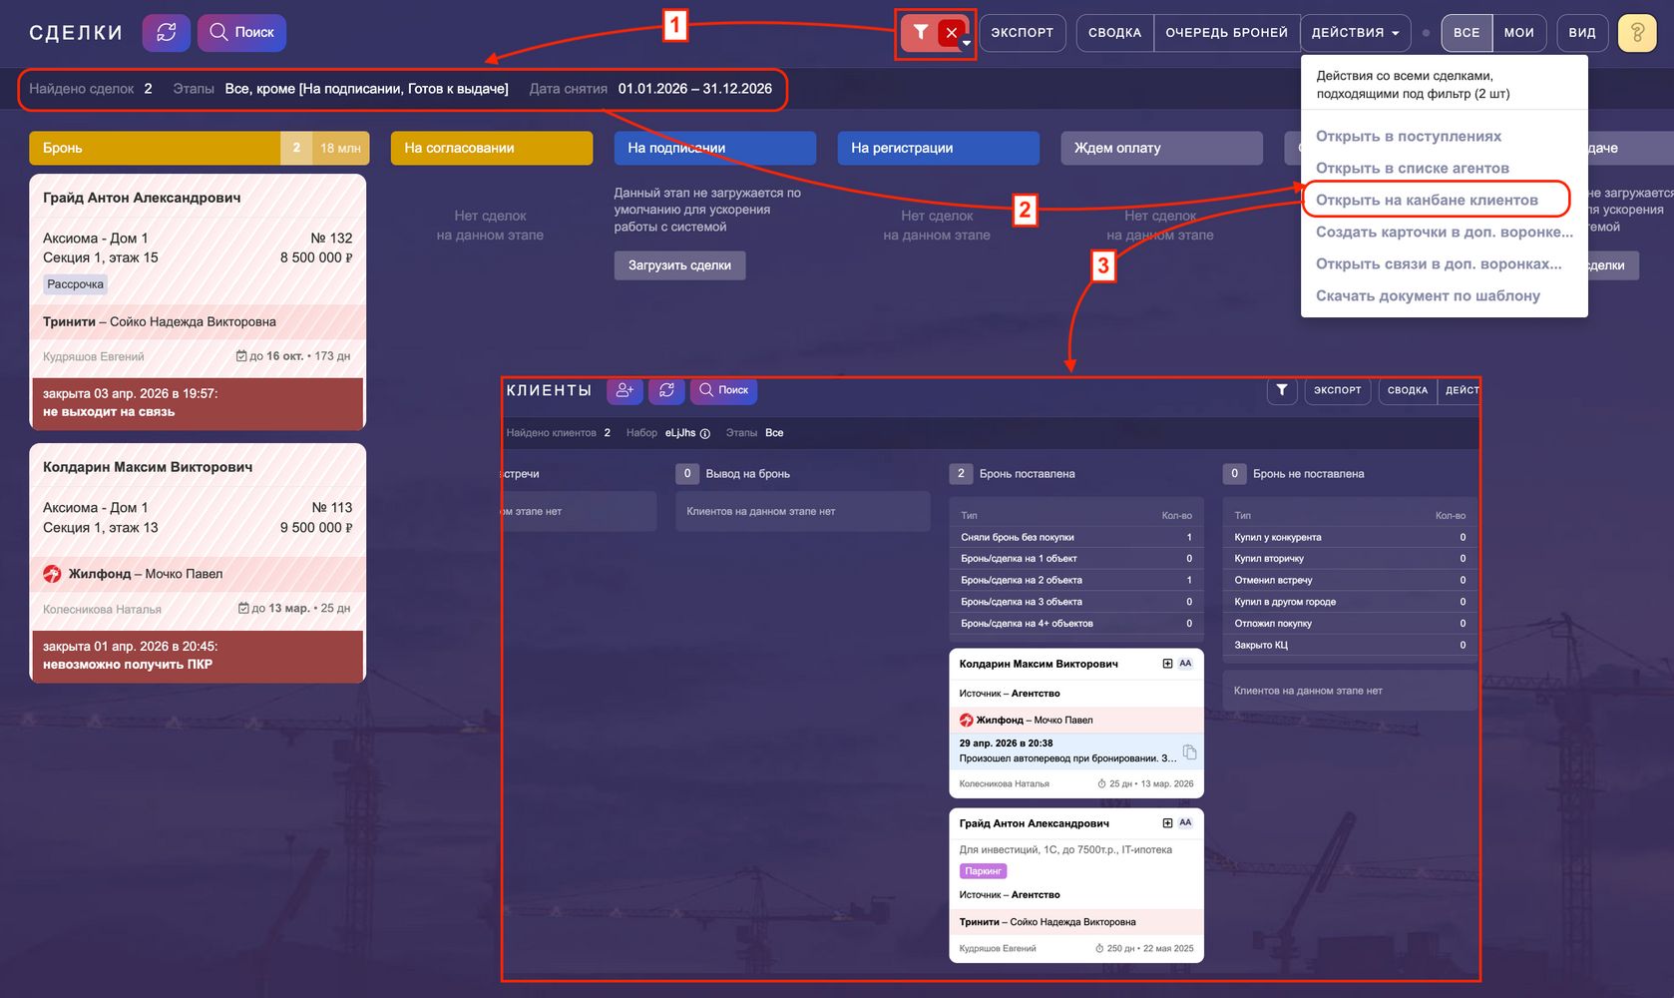Click the ЭКСПОРТ button in the Сделки header
Viewport: 1674px width, 998px height.
pos(1023,32)
